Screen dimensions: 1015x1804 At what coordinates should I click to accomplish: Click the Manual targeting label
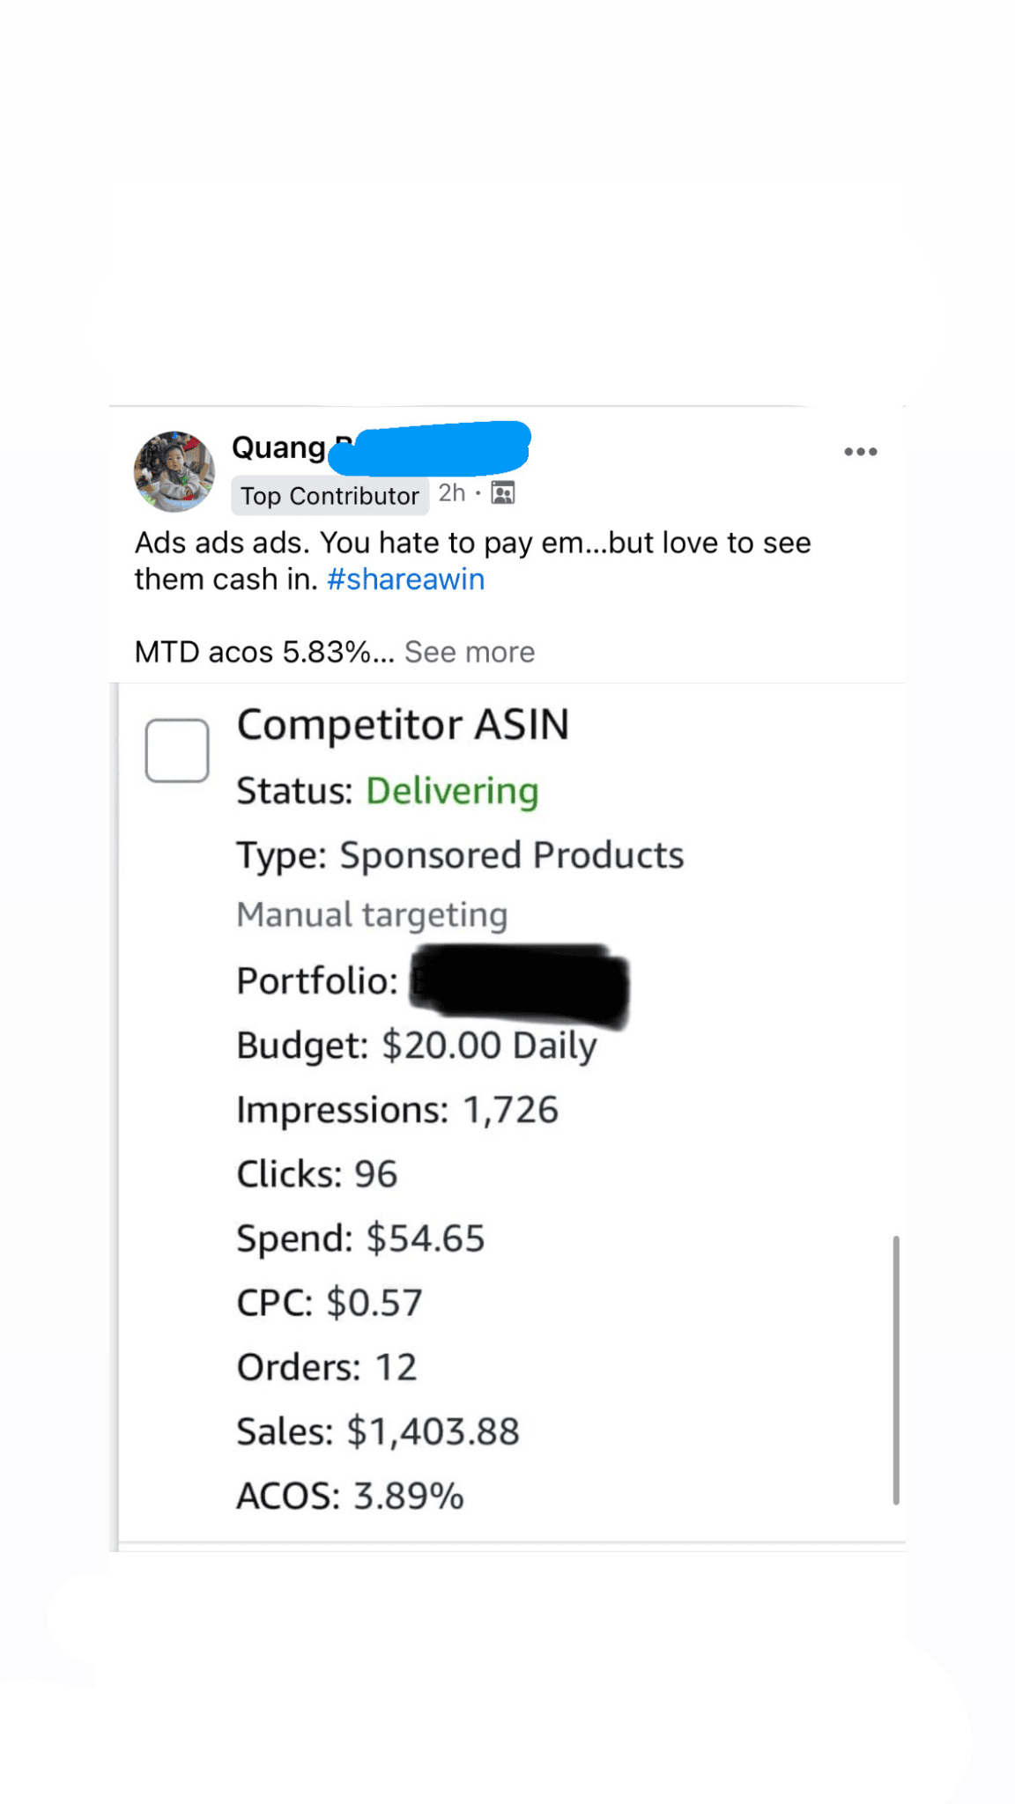pyautogui.click(x=372, y=914)
